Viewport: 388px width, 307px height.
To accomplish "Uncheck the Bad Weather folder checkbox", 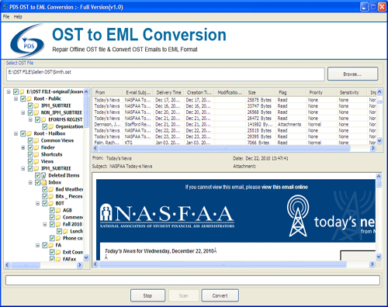I will [x=45, y=189].
